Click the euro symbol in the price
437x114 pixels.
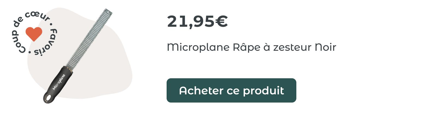click(x=221, y=21)
